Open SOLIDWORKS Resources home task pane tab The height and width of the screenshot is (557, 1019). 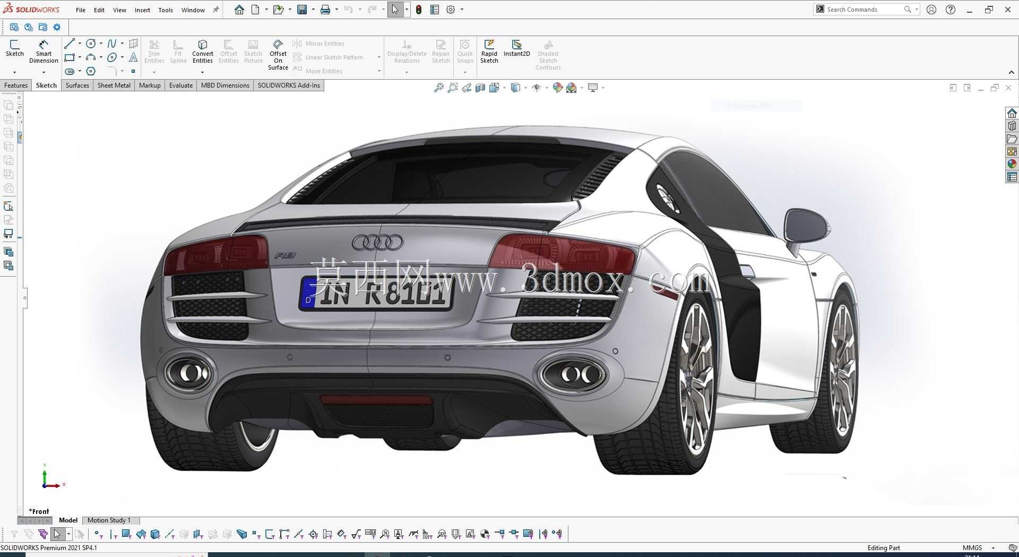click(1012, 113)
